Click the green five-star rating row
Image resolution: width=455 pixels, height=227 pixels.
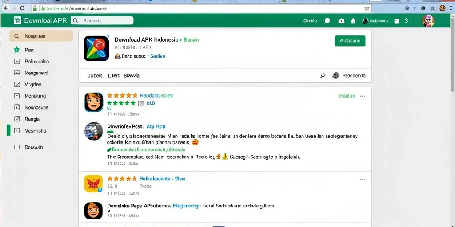click(121, 103)
